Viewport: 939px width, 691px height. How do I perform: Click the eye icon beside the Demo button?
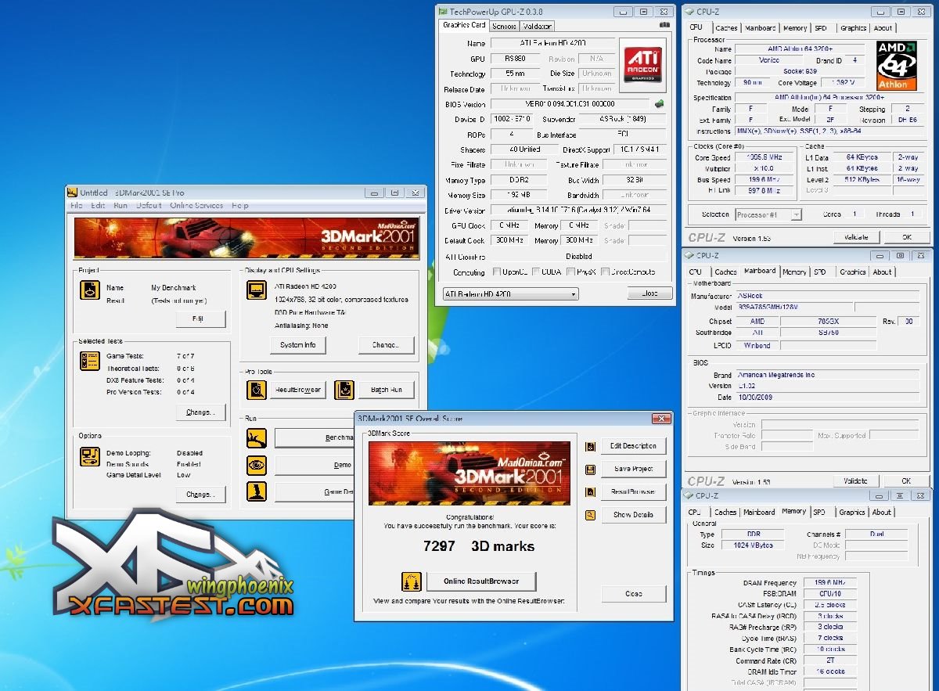257,465
